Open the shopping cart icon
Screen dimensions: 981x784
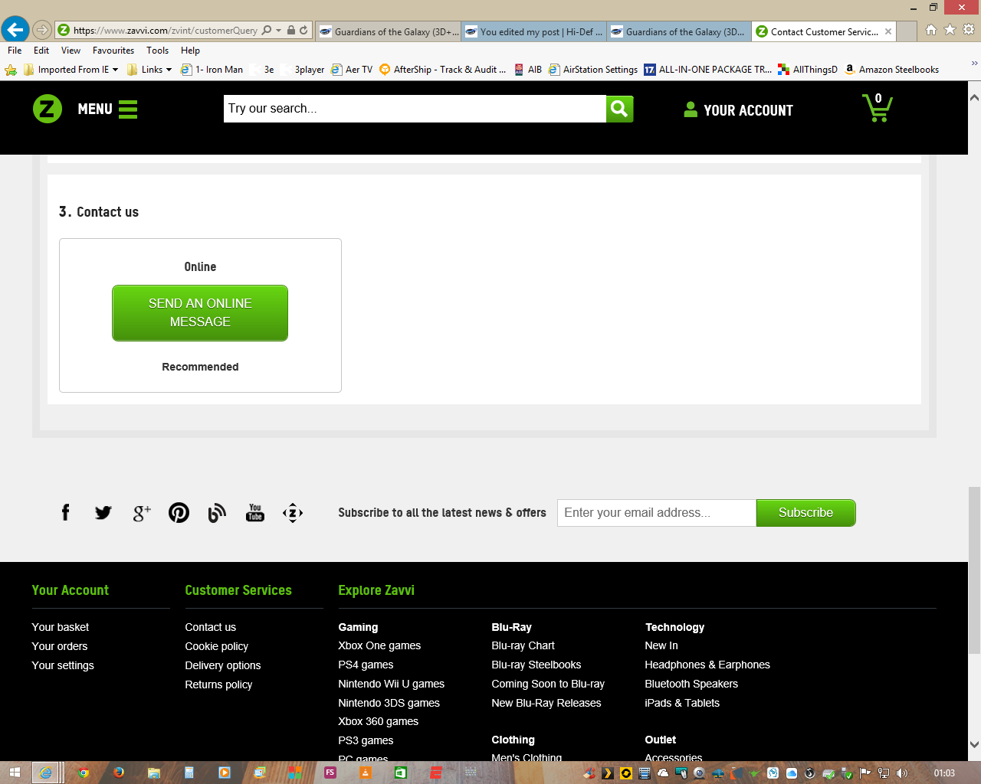878,107
